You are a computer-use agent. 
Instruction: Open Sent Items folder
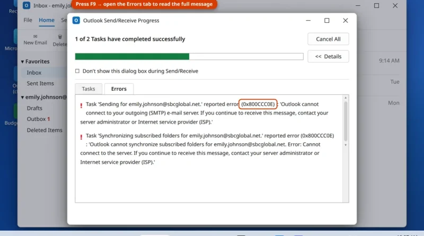coord(40,83)
